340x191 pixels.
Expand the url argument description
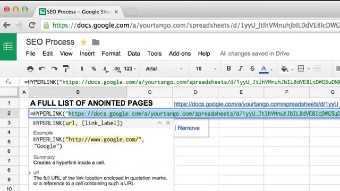[30, 173]
